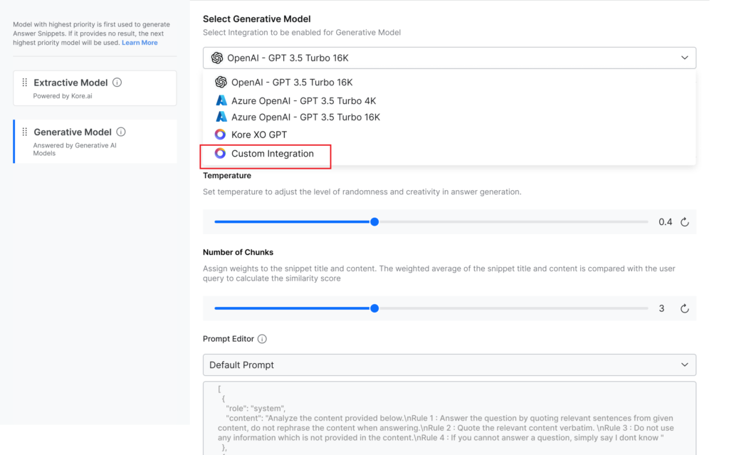Screen dimensions: 729x455
Task: Reset the Temperature value using the reset icon
Action: pyautogui.click(x=684, y=221)
